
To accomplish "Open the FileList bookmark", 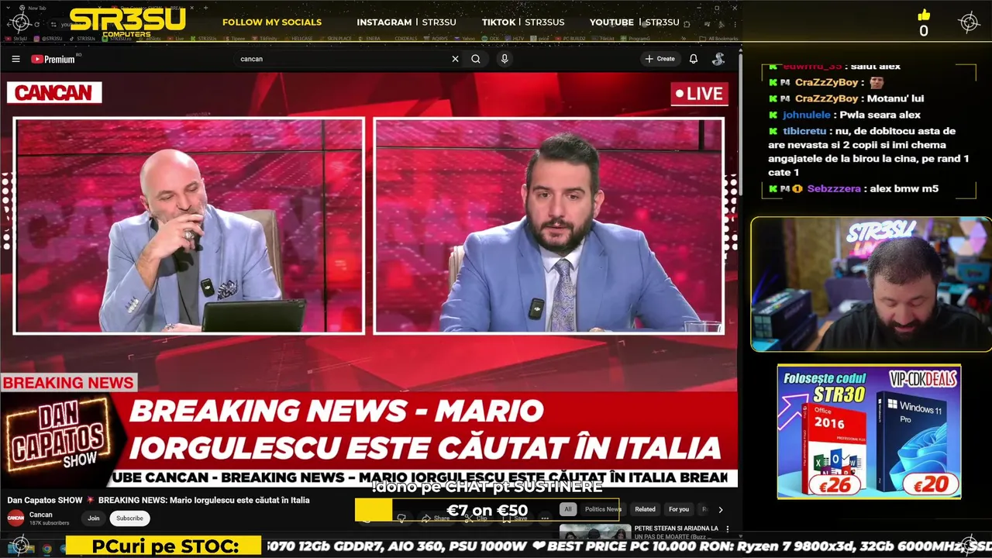I will (604, 38).
